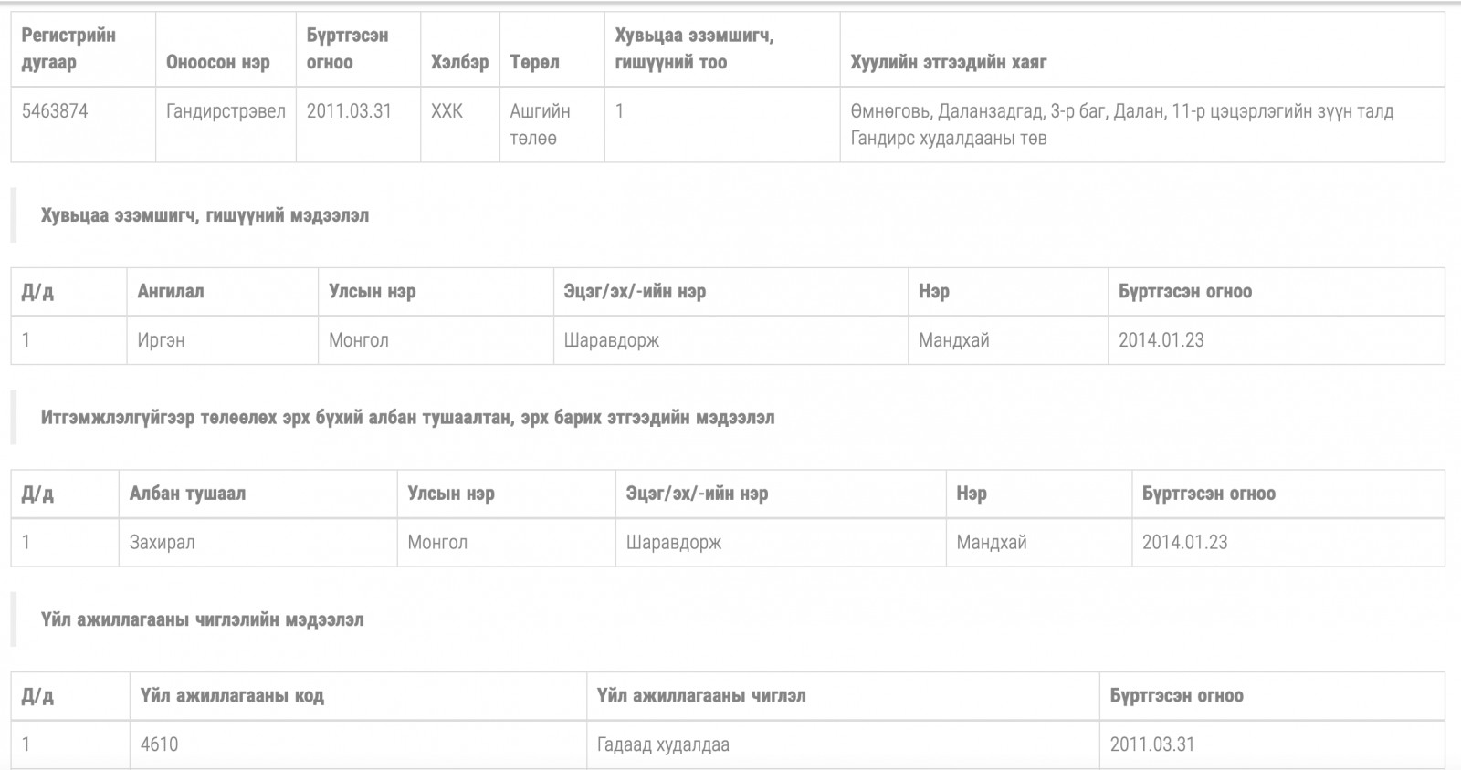Viewport: 1461px width, 770px height.
Task: Click the Гадаад худалдаа activity cell
Action: [x=843, y=744]
